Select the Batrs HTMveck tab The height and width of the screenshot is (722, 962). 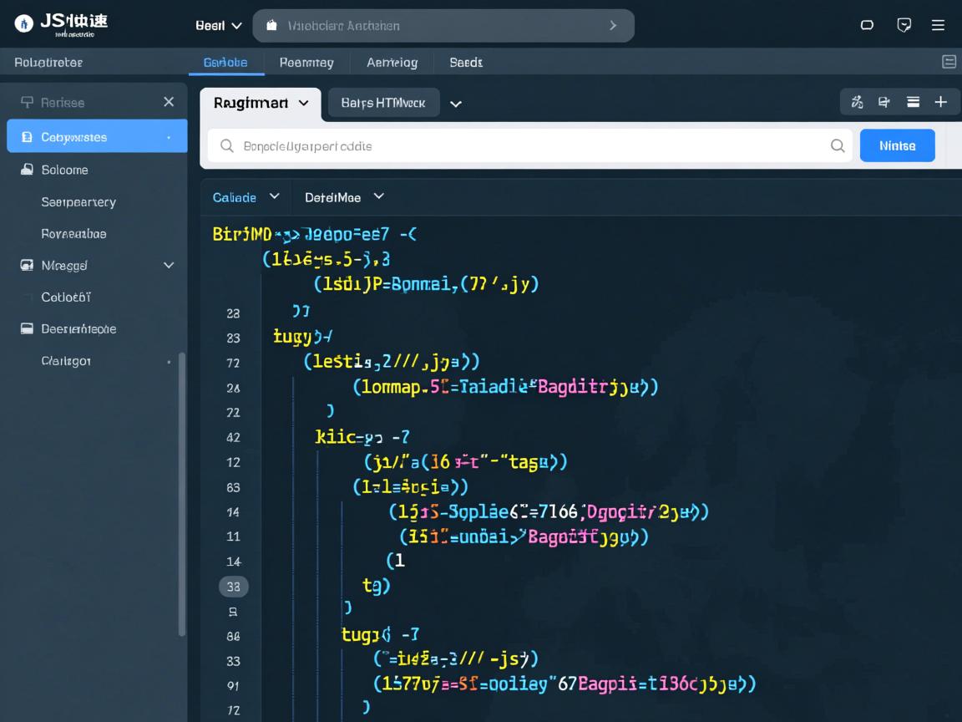point(383,103)
